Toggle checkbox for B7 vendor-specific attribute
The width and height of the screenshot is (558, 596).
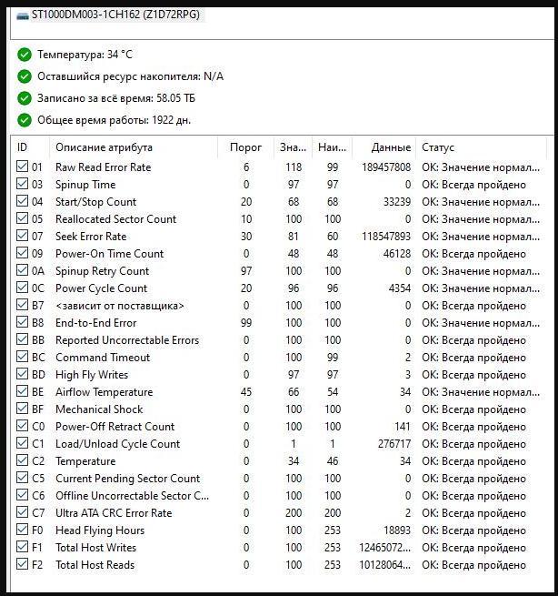22,305
